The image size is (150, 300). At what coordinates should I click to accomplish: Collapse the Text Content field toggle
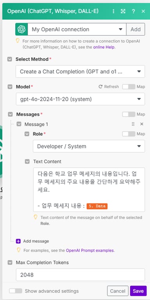click(27, 161)
